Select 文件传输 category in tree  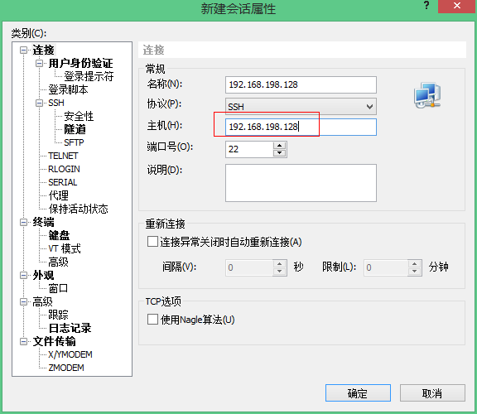point(54,342)
